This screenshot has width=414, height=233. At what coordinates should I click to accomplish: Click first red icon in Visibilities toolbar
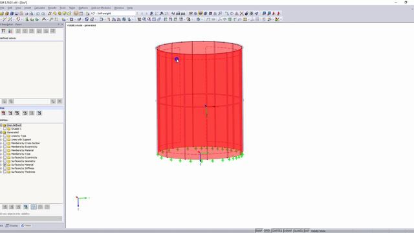click(x=3, y=113)
